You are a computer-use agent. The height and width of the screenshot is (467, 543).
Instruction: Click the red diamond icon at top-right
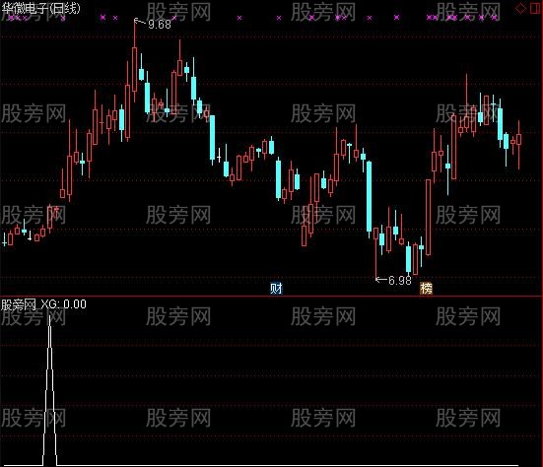[521, 9]
